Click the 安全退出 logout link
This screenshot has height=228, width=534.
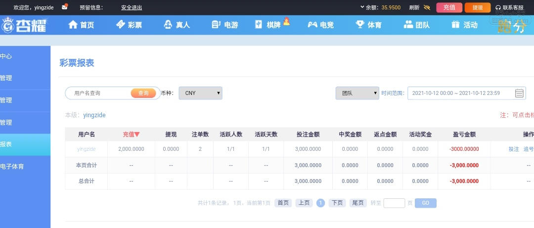point(132,7)
